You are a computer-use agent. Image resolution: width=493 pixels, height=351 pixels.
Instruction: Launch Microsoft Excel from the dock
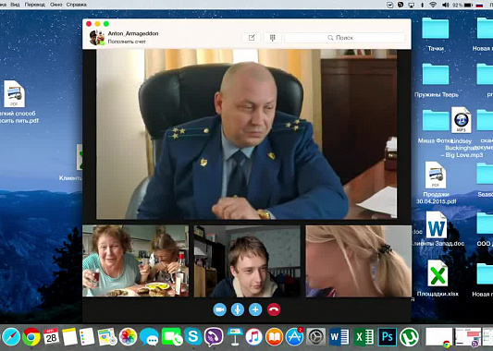364,337
